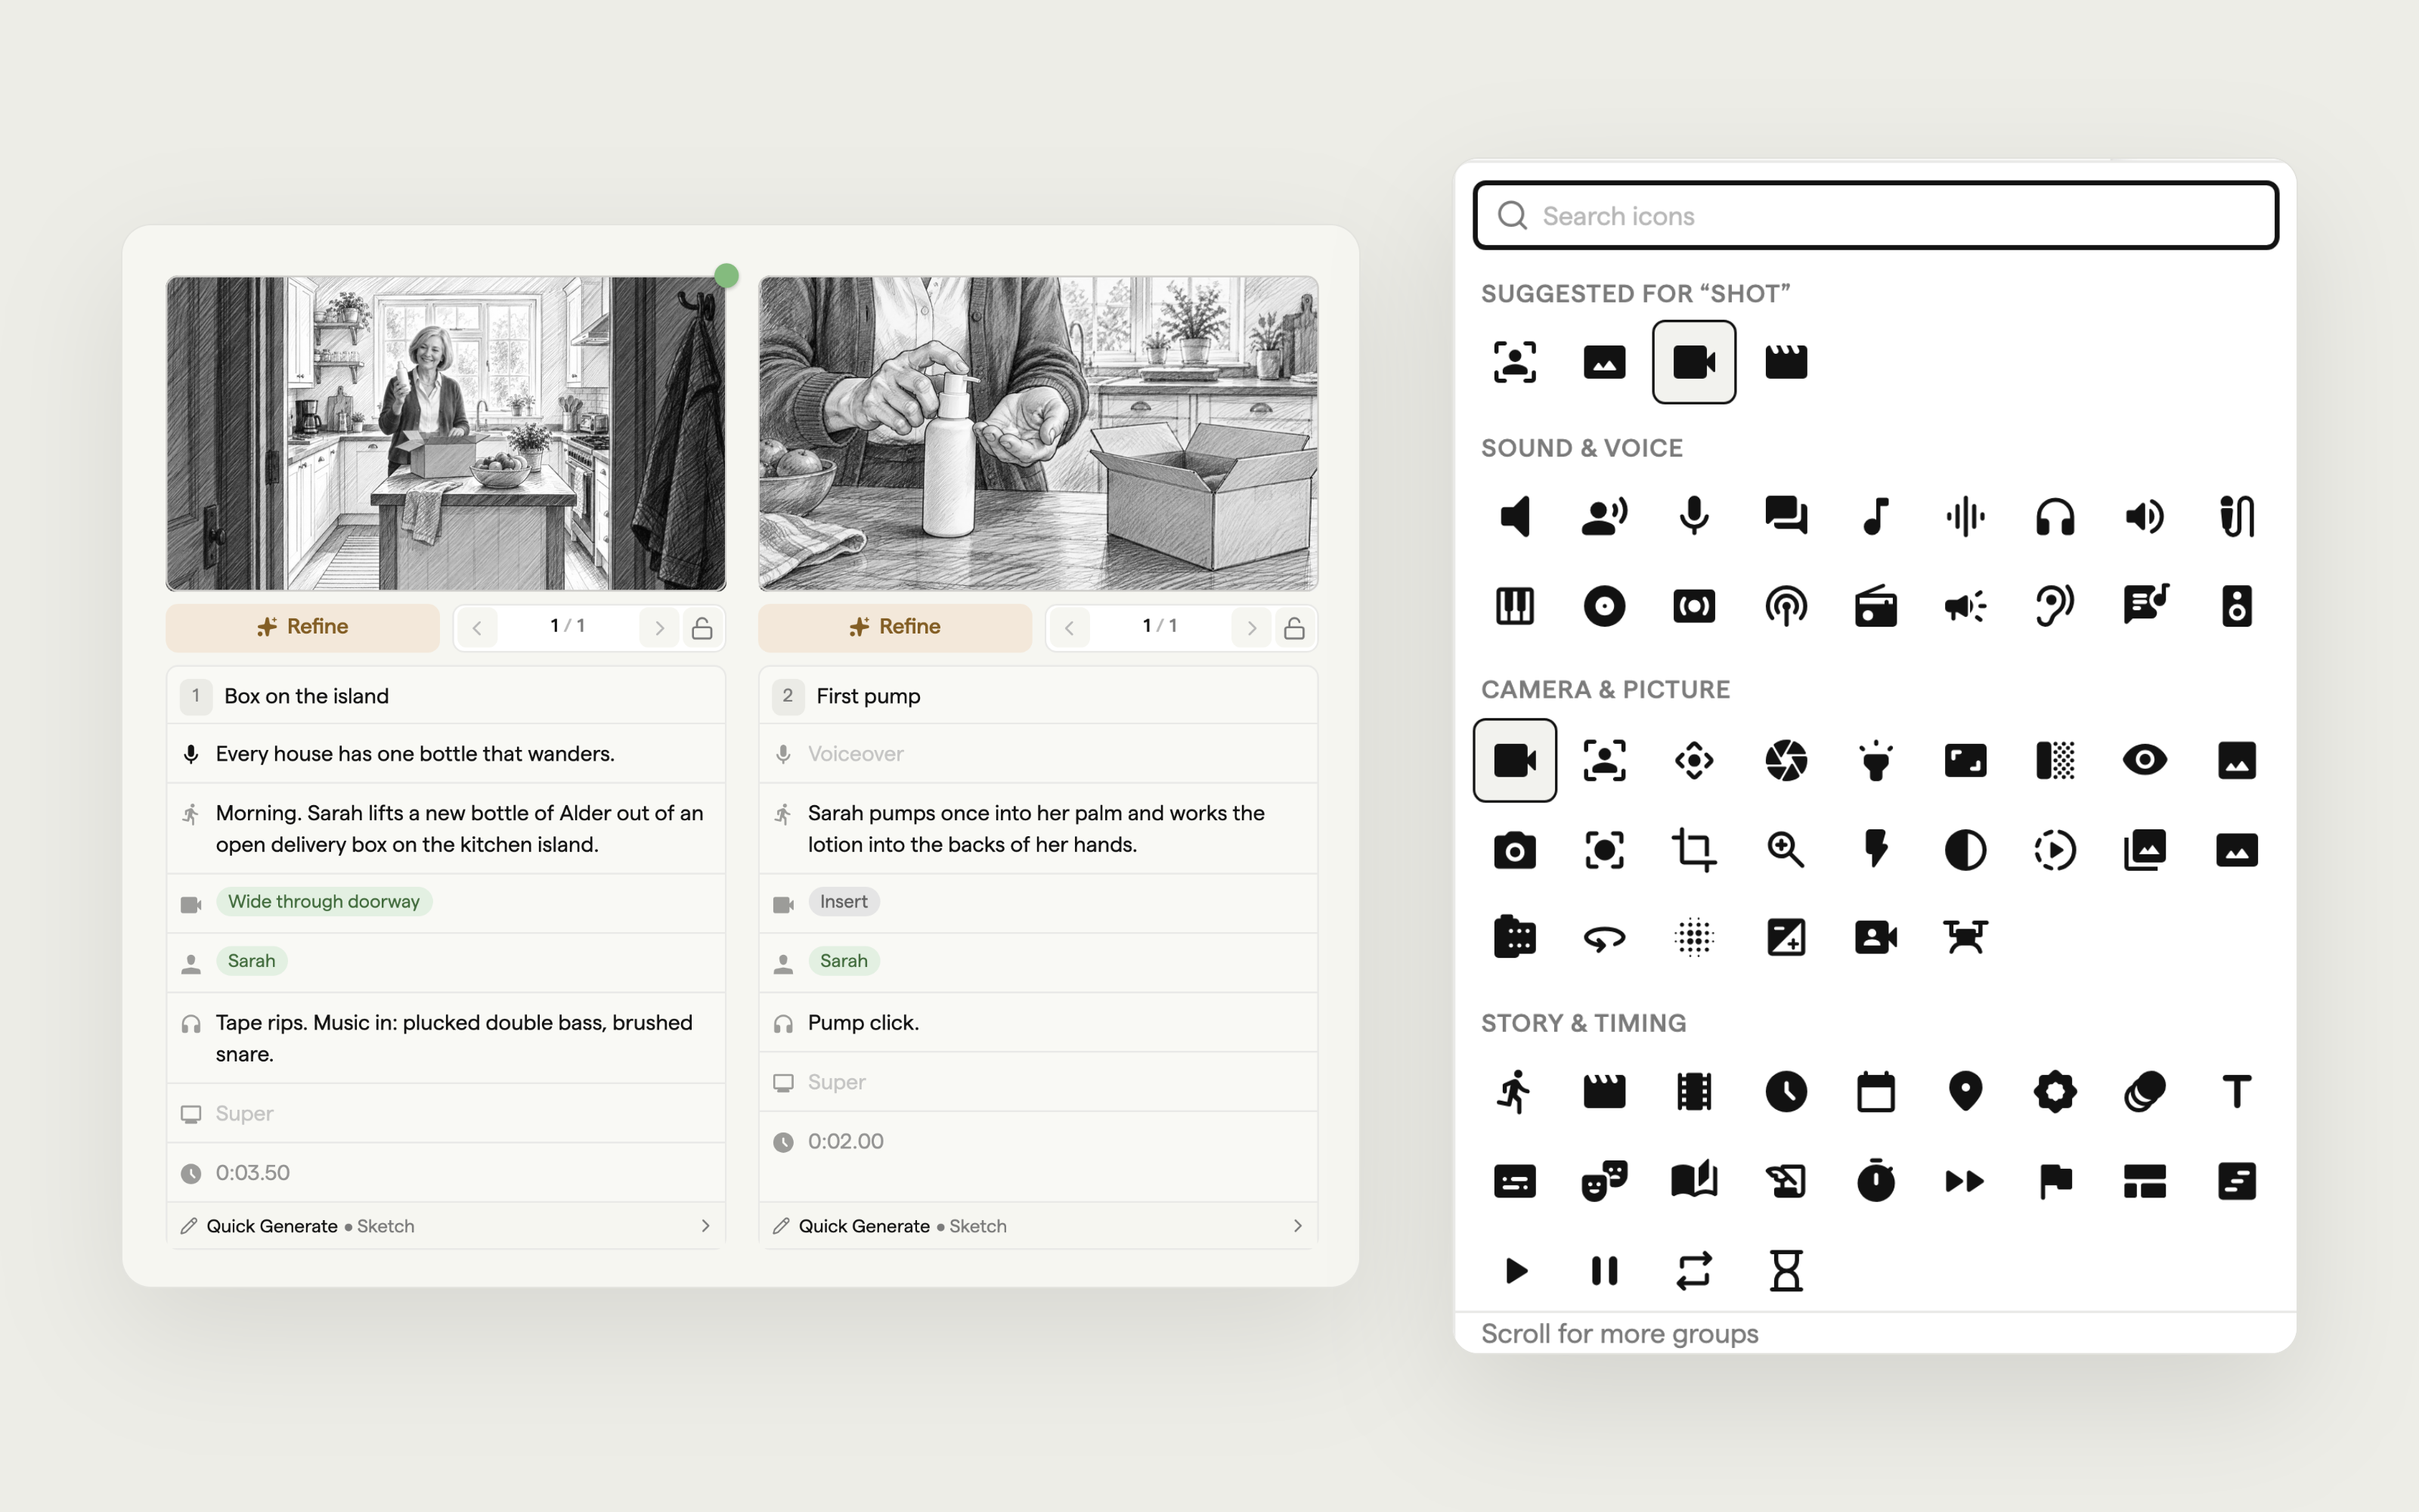Choose the running person icon in Story & Timing
2419x1512 pixels.
(1514, 1091)
